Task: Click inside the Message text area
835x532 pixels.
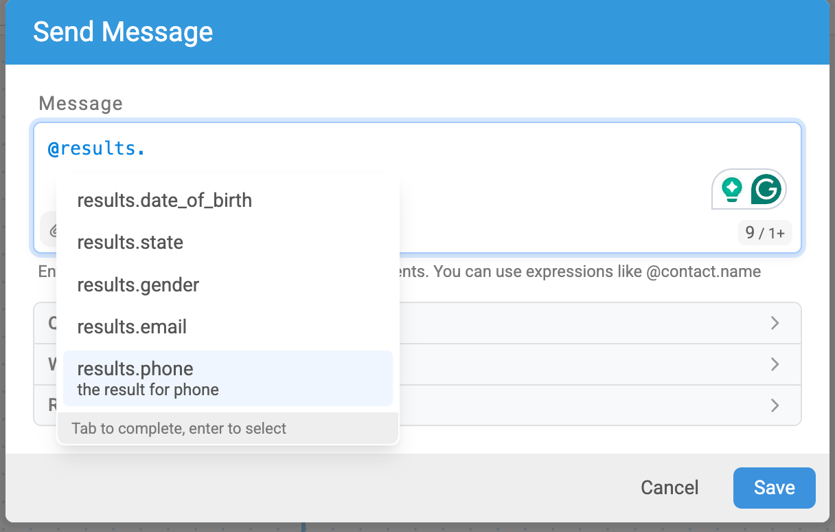Action: pyautogui.click(x=417, y=188)
